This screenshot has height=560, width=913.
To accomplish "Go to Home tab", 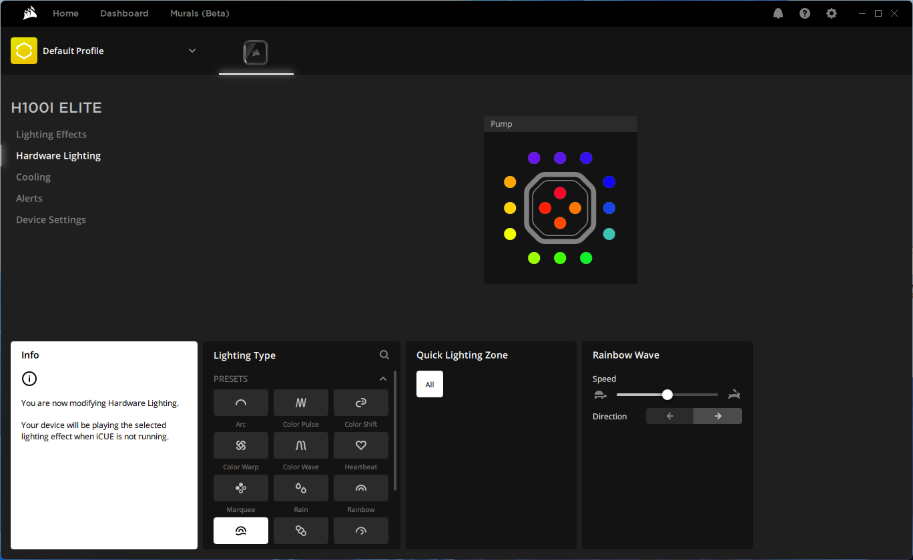I will pyautogui.click(x=65, y=13).
